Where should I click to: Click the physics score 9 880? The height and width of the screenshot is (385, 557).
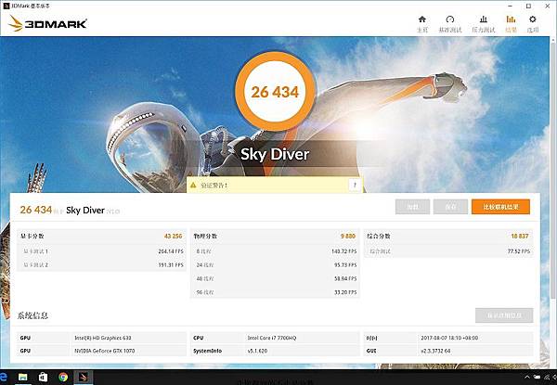click(x=348, y=236)
